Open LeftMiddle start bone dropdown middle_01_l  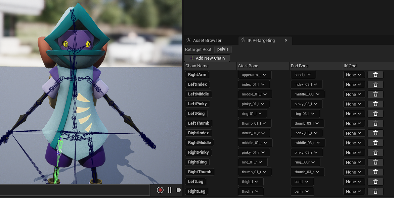coord(255,94)
